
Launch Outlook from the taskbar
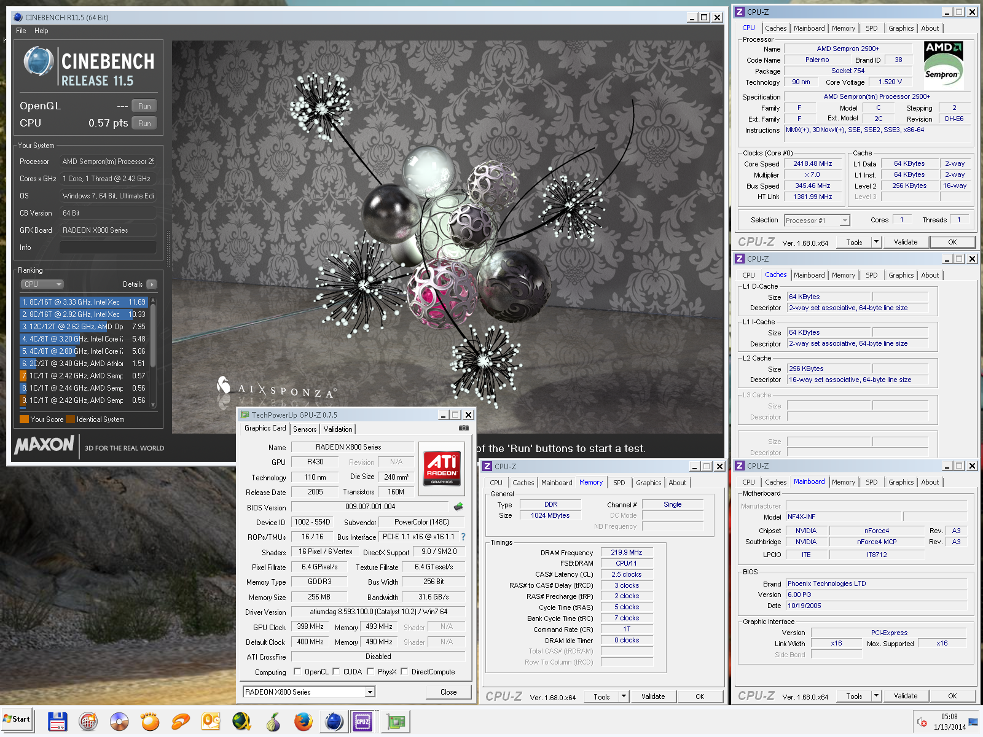[x=211, y=722]
